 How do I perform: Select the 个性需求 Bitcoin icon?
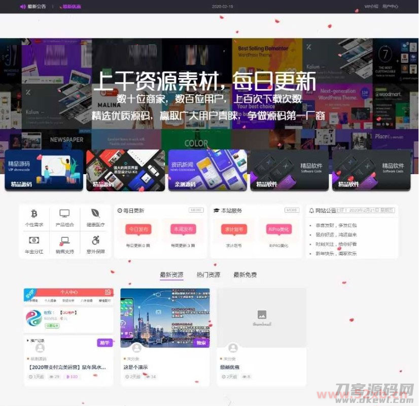(x=34, y=214)
